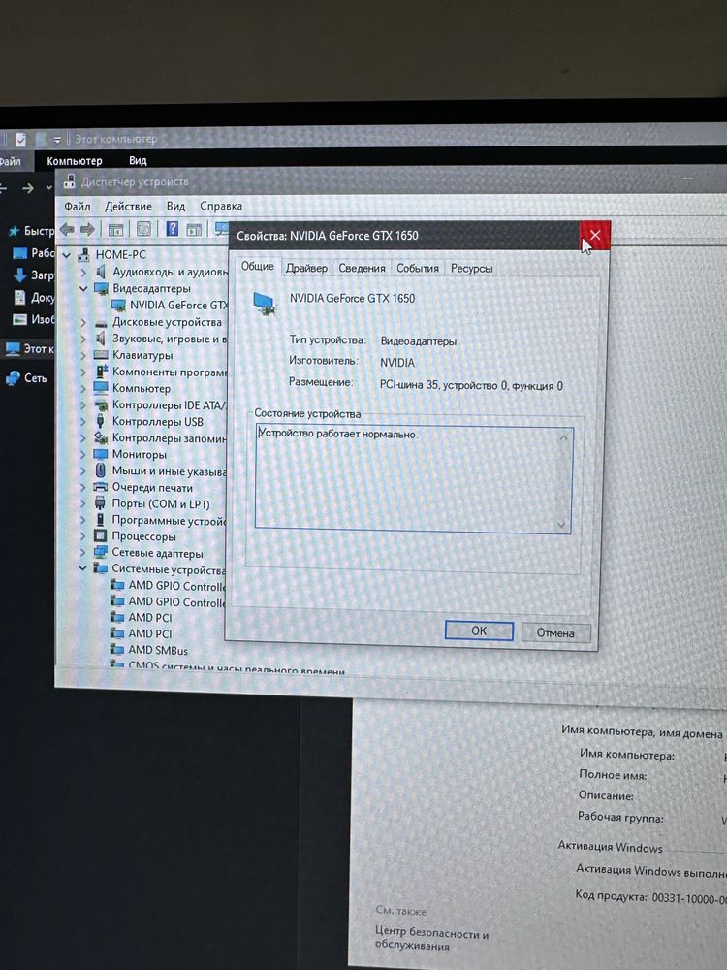Open the Вид menu in Device Manager
Viewport: 727px width, 970px height.
point(175,206)
